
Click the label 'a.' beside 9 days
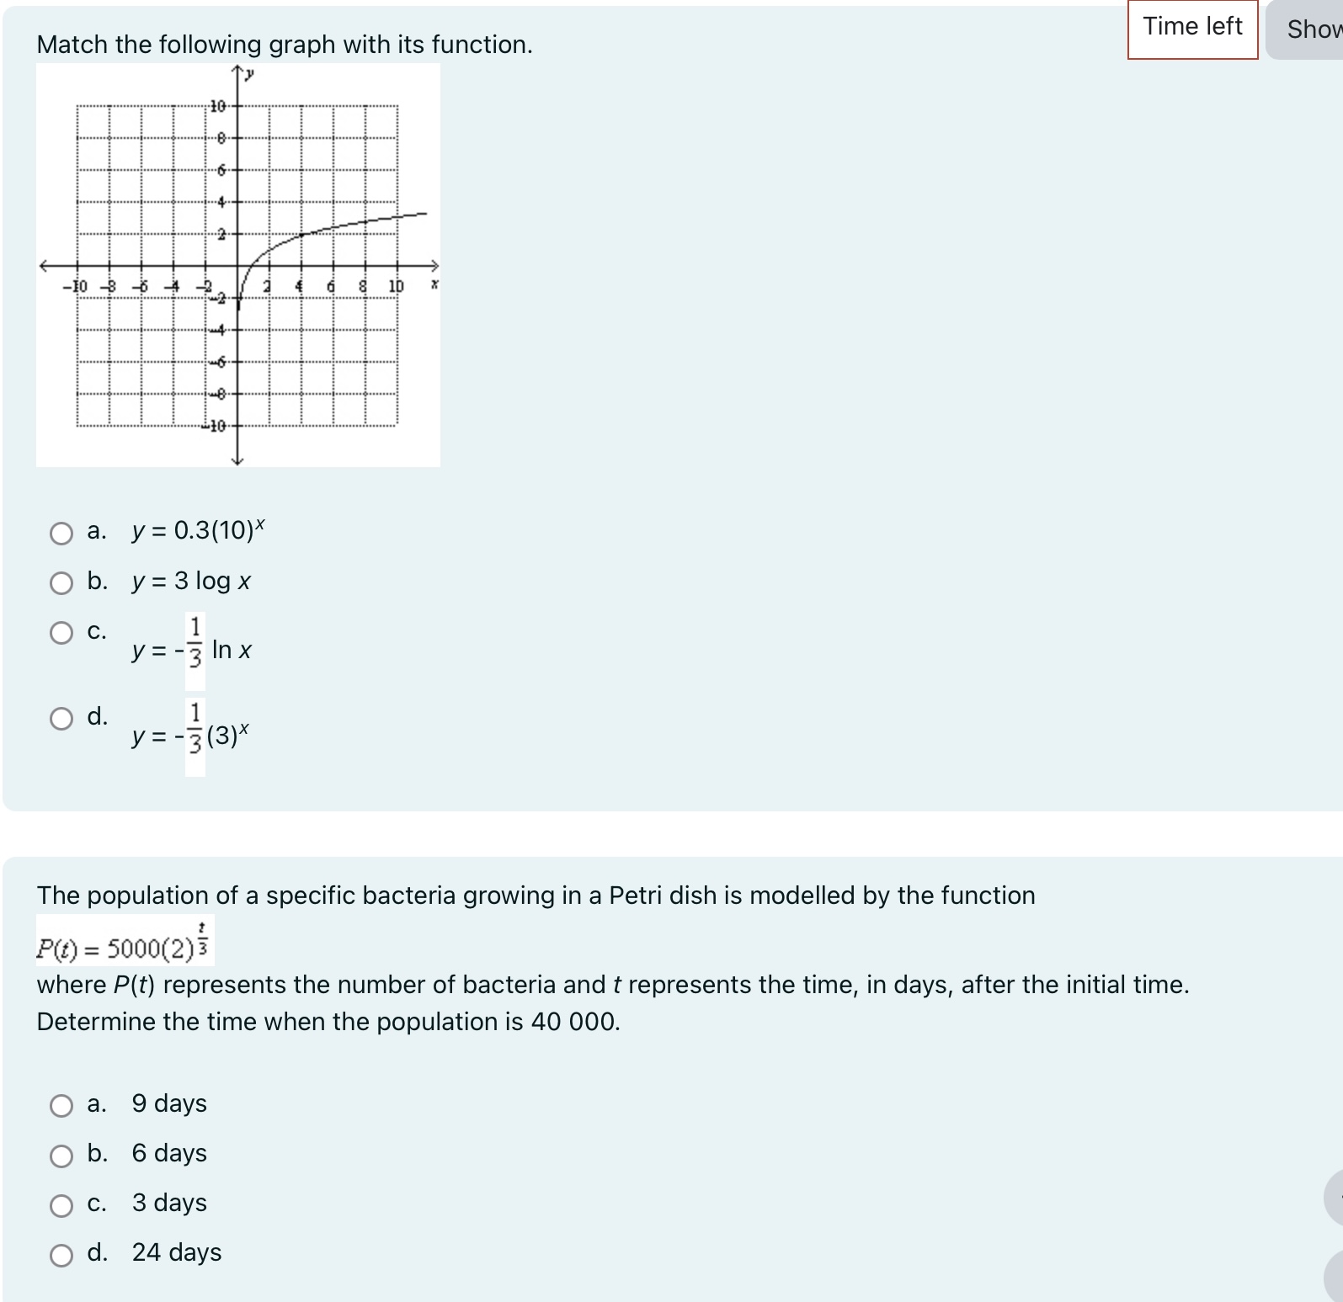tap(97, 1105)
